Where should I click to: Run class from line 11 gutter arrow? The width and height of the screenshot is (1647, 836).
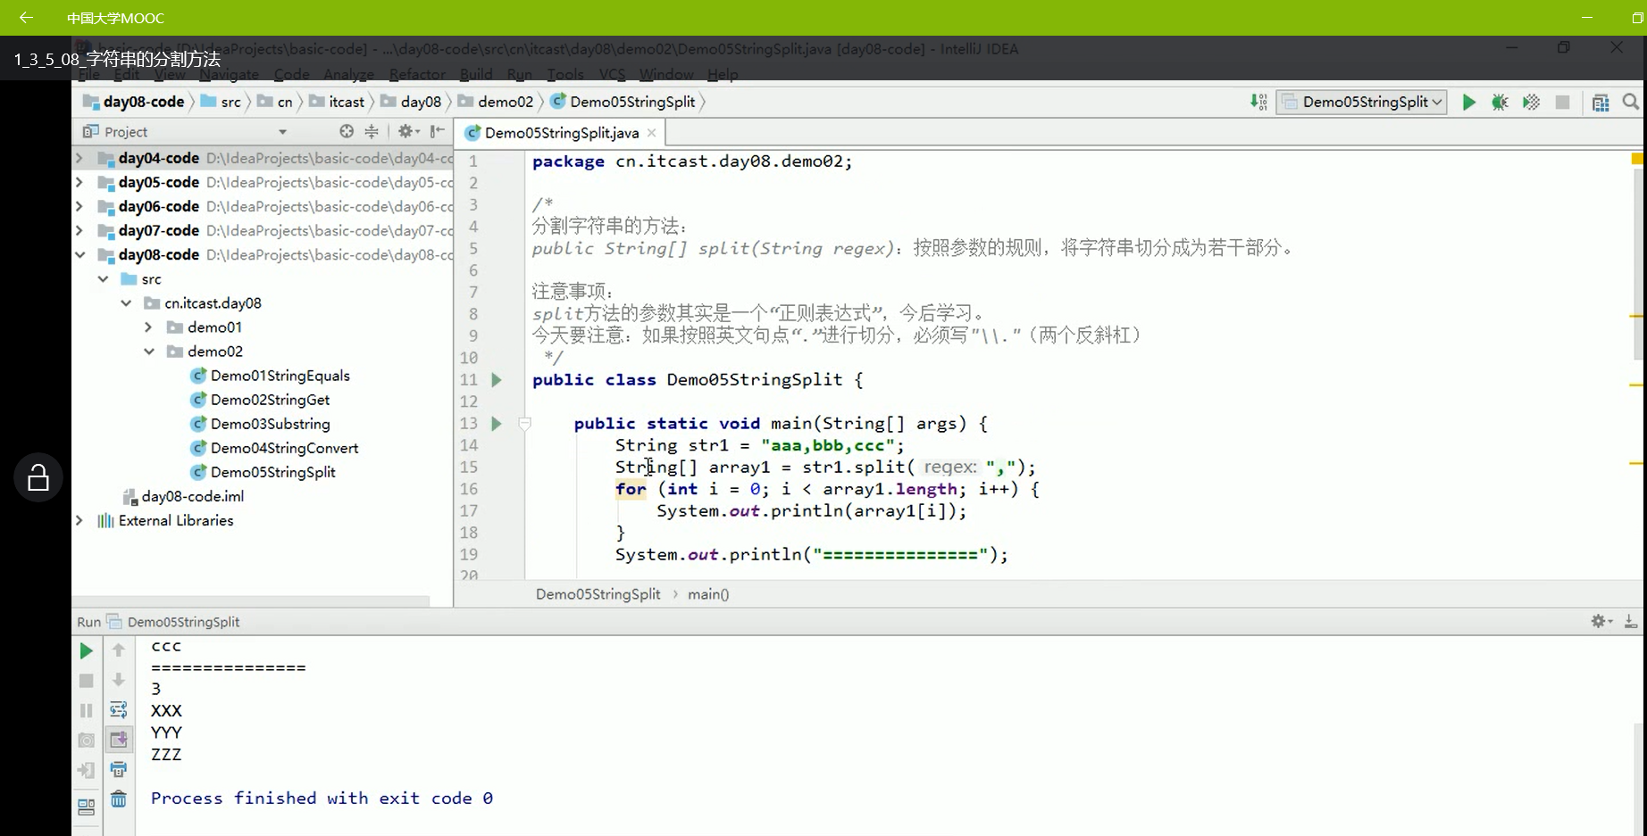point(497,380)
